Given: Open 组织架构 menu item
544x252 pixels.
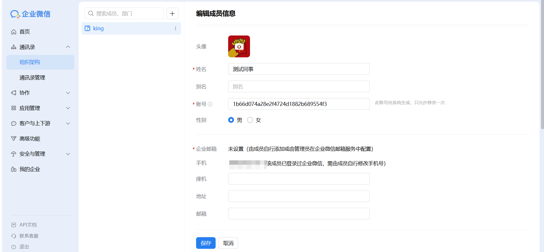Looking at the screenshot, I should (x=40, y=62).
